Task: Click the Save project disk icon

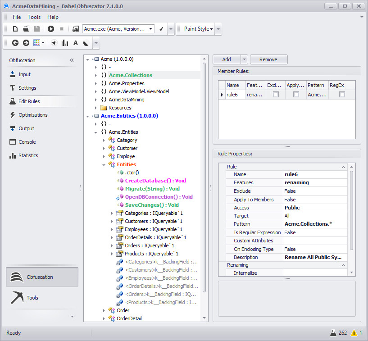Action: (37, 29)
